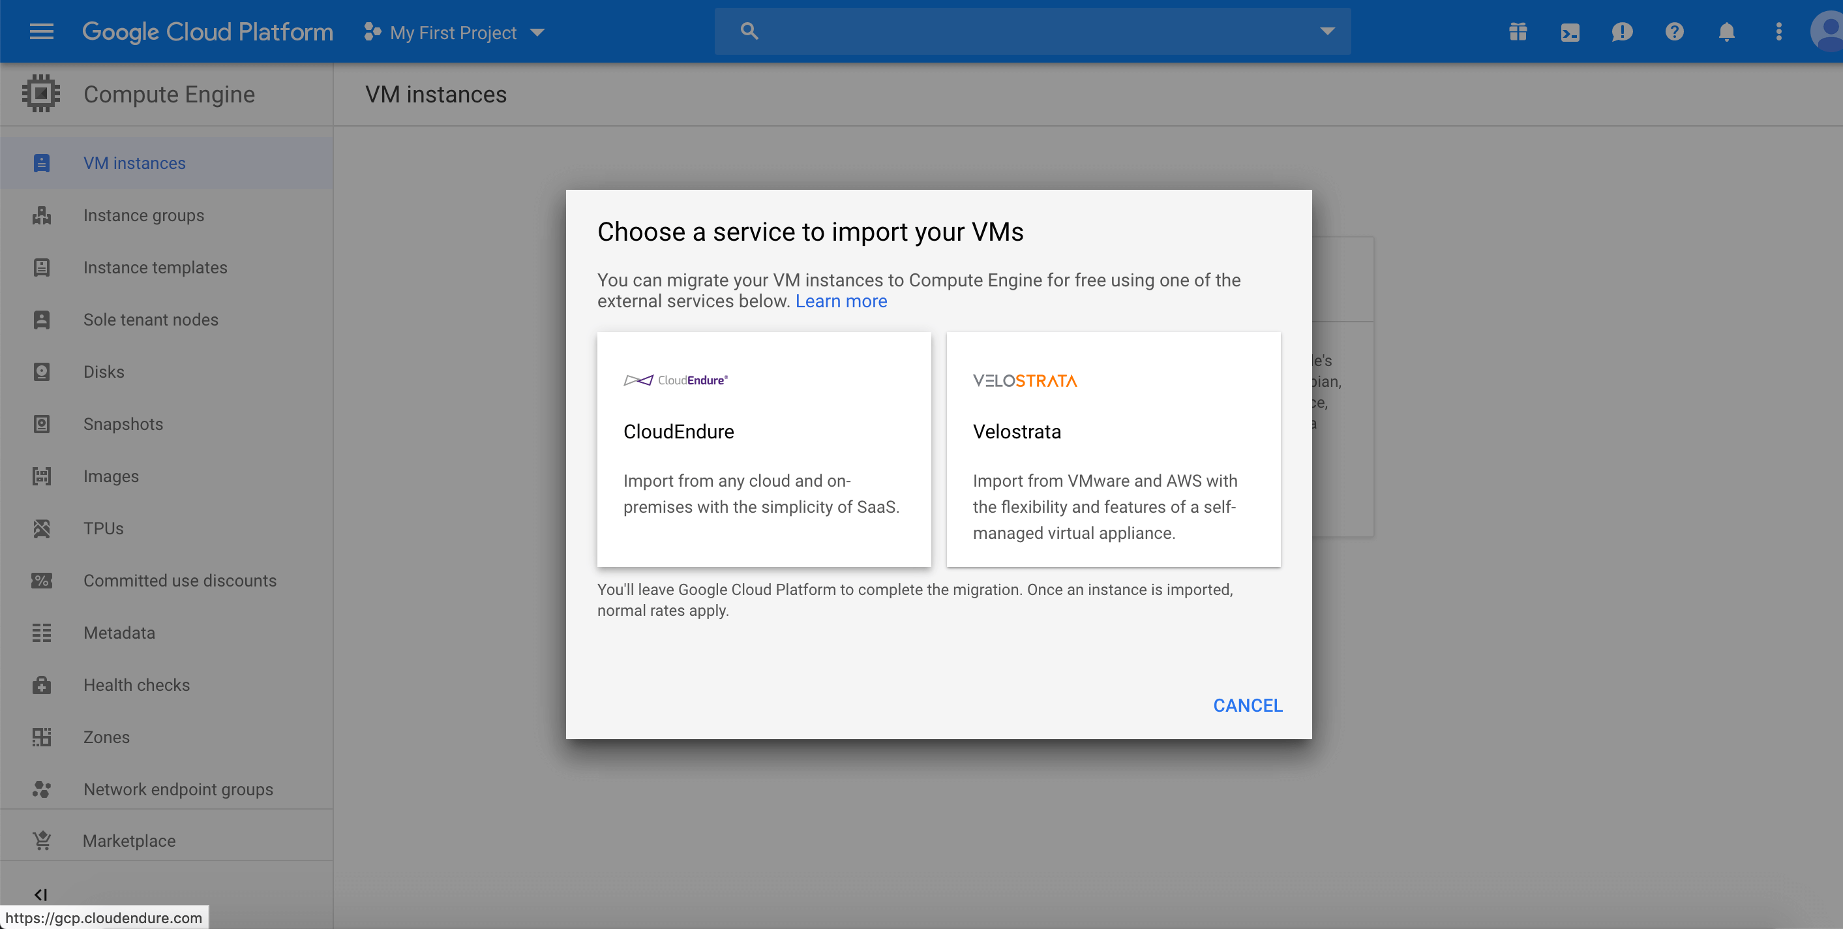
Task: Go to Snapshots section
Action: [x=166, y=425]
